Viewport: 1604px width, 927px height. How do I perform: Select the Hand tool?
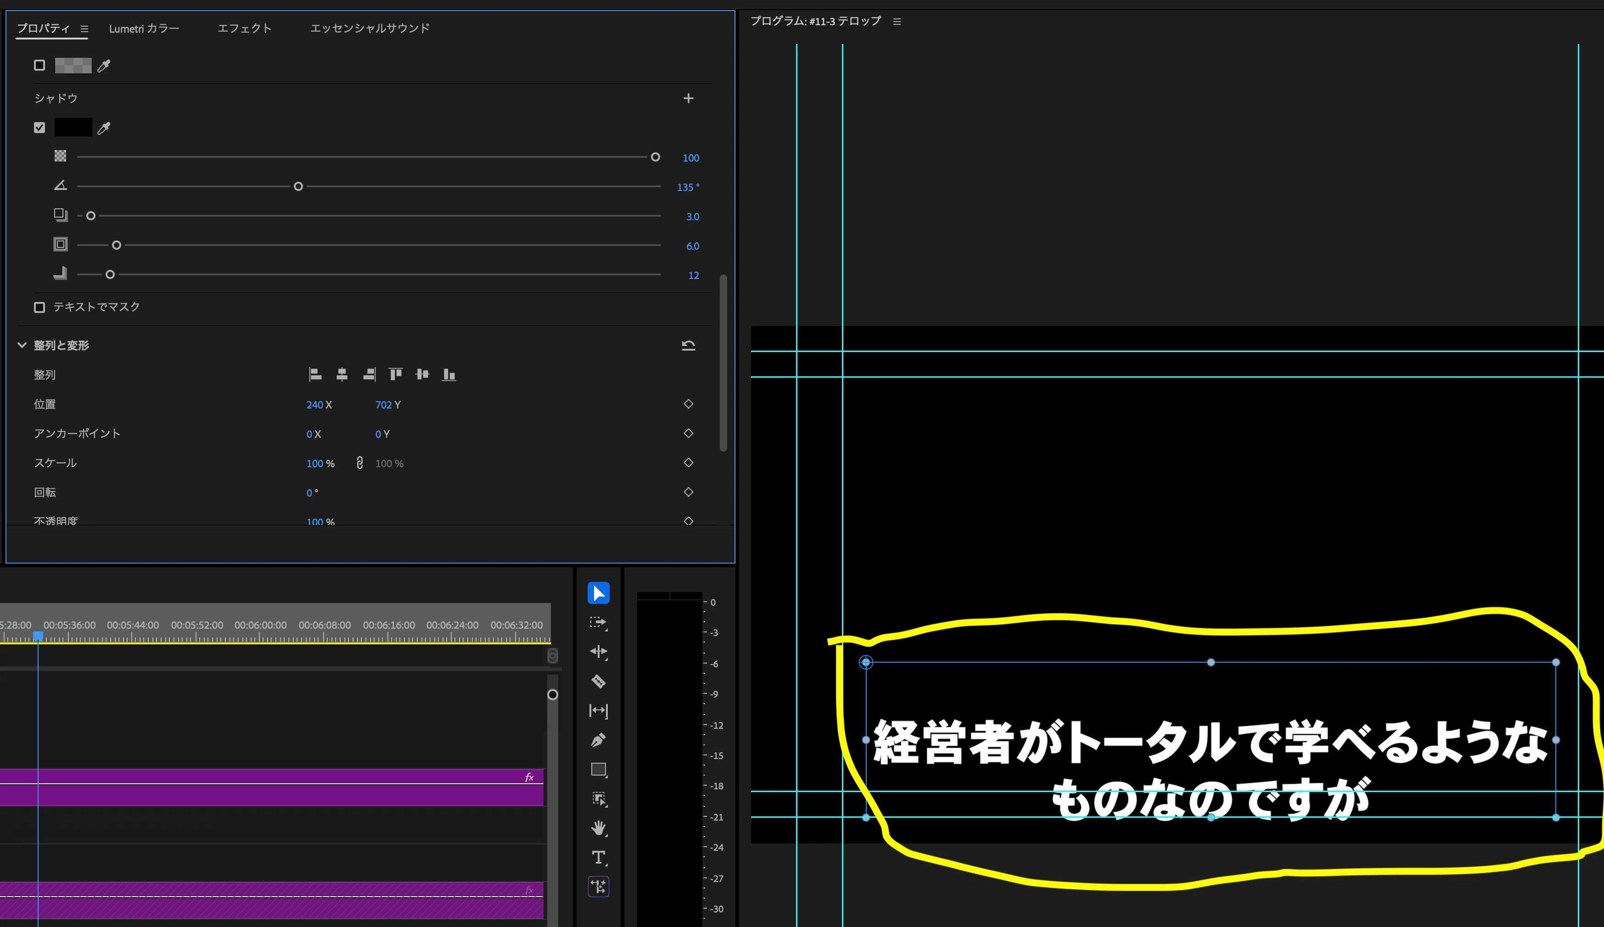tap(598, 828)
